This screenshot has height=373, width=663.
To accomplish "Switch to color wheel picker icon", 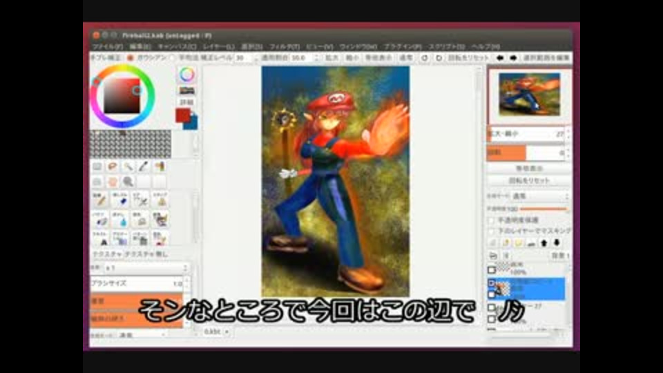I will pyautogui.click(x=187, y=75).
